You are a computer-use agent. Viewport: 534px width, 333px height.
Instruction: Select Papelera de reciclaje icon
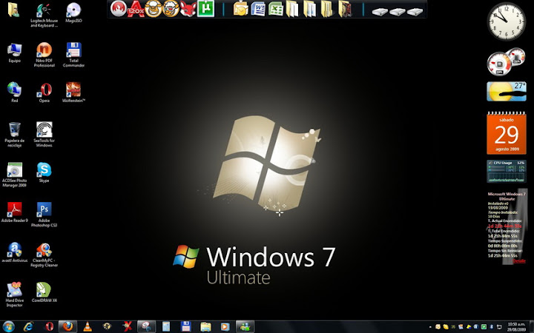point(15,135)
